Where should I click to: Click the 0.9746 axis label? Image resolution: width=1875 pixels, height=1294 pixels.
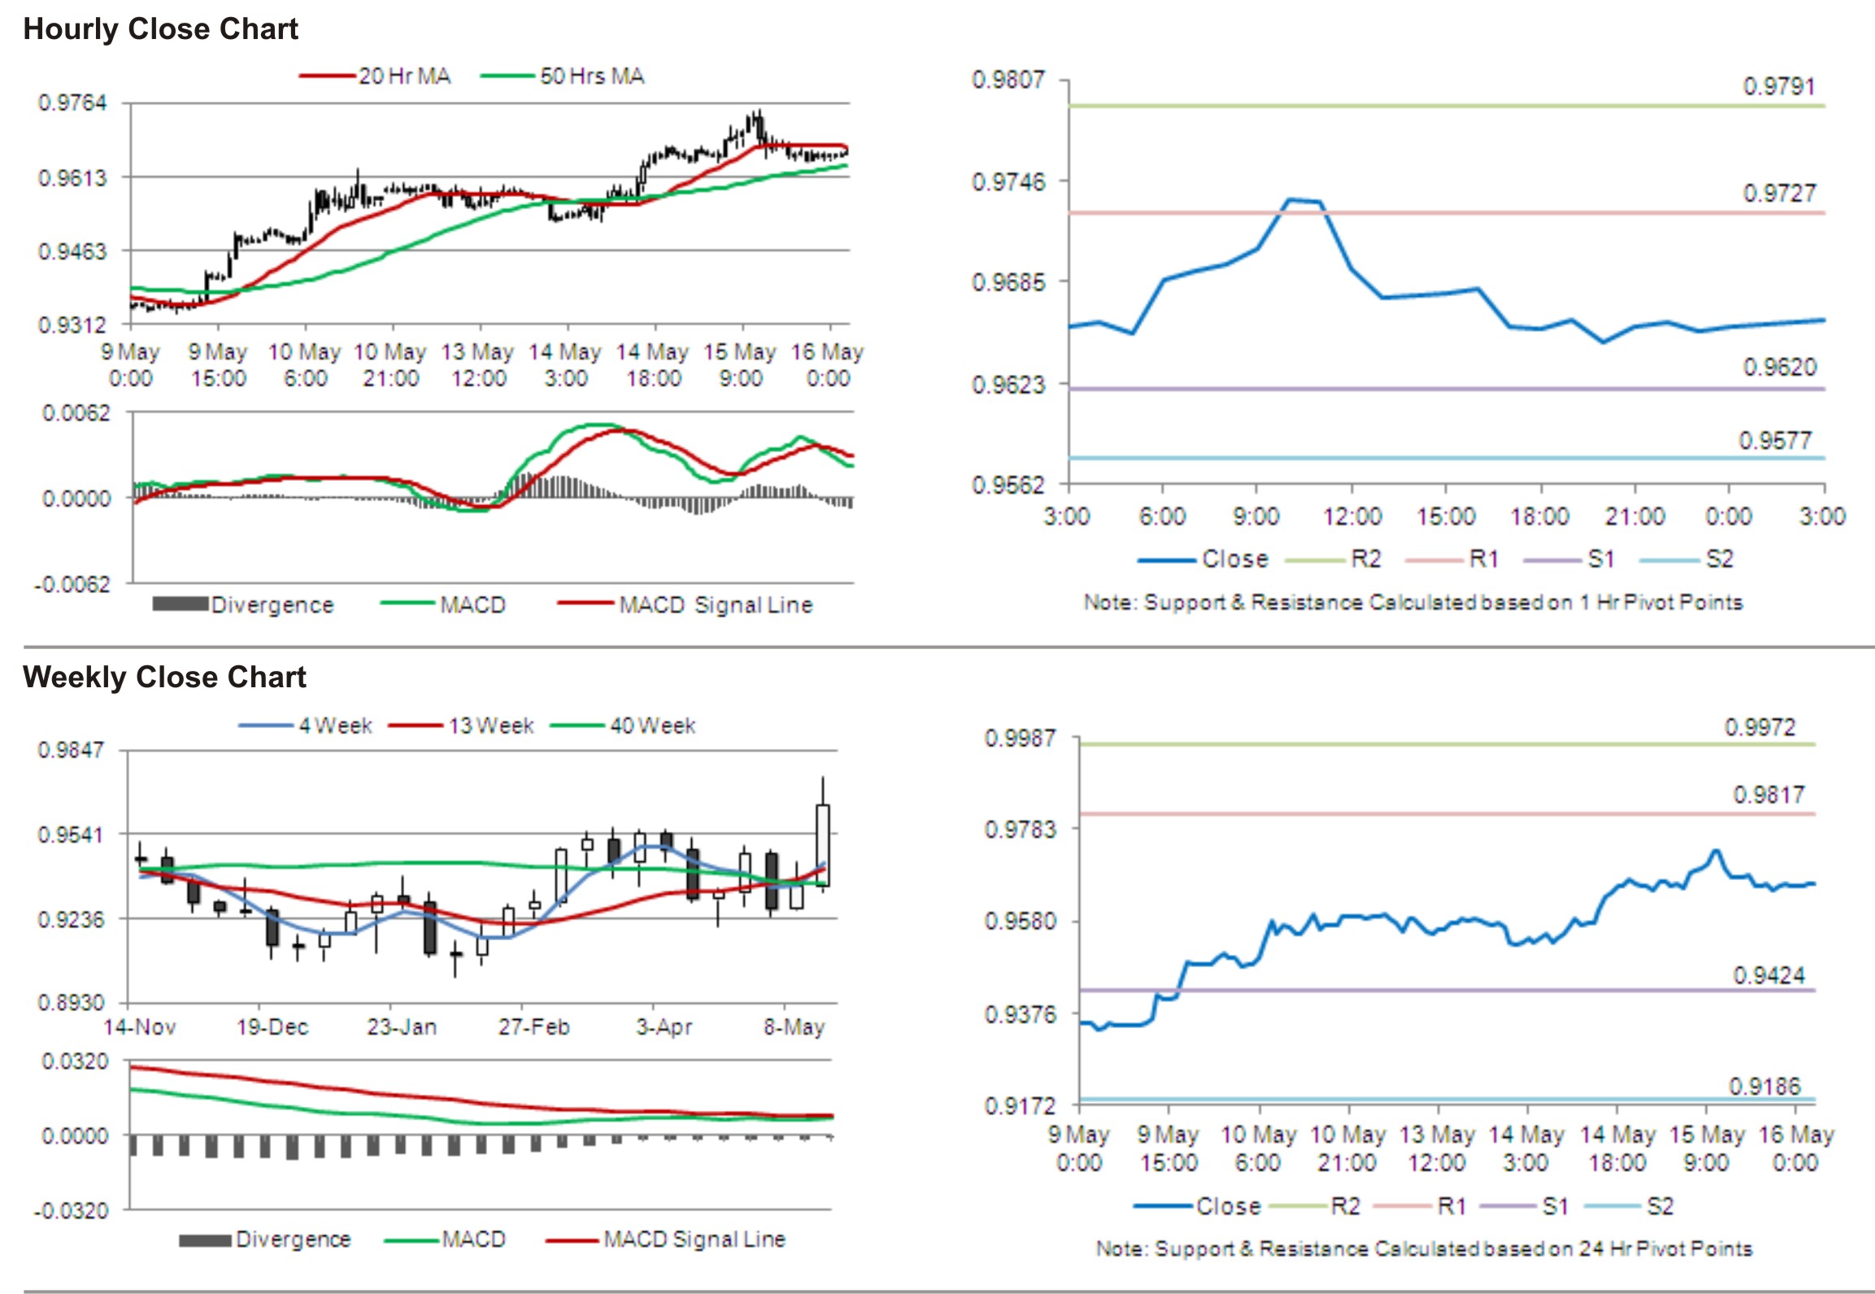1008,181
